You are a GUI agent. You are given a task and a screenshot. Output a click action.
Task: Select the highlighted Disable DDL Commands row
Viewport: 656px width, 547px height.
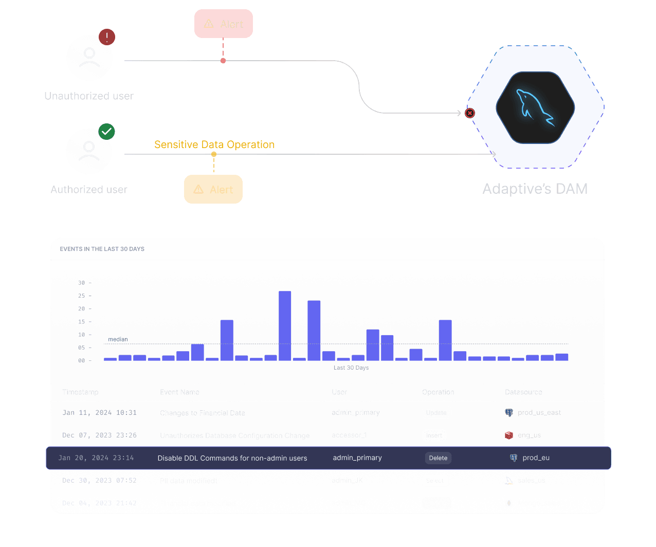pos(329,458)
